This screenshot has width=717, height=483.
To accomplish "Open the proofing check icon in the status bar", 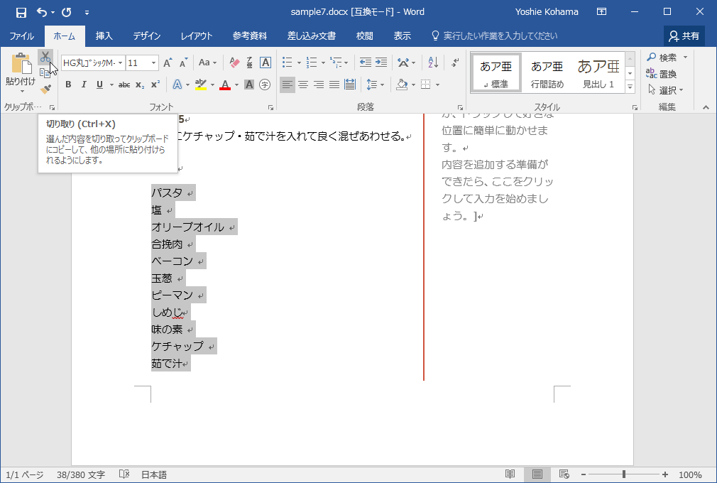I will (x=124, y=474).
